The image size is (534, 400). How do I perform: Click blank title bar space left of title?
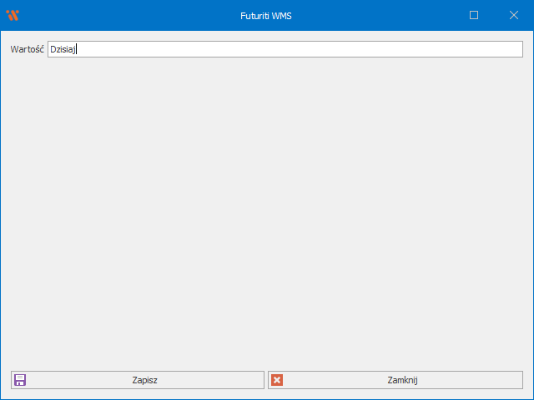125,15
